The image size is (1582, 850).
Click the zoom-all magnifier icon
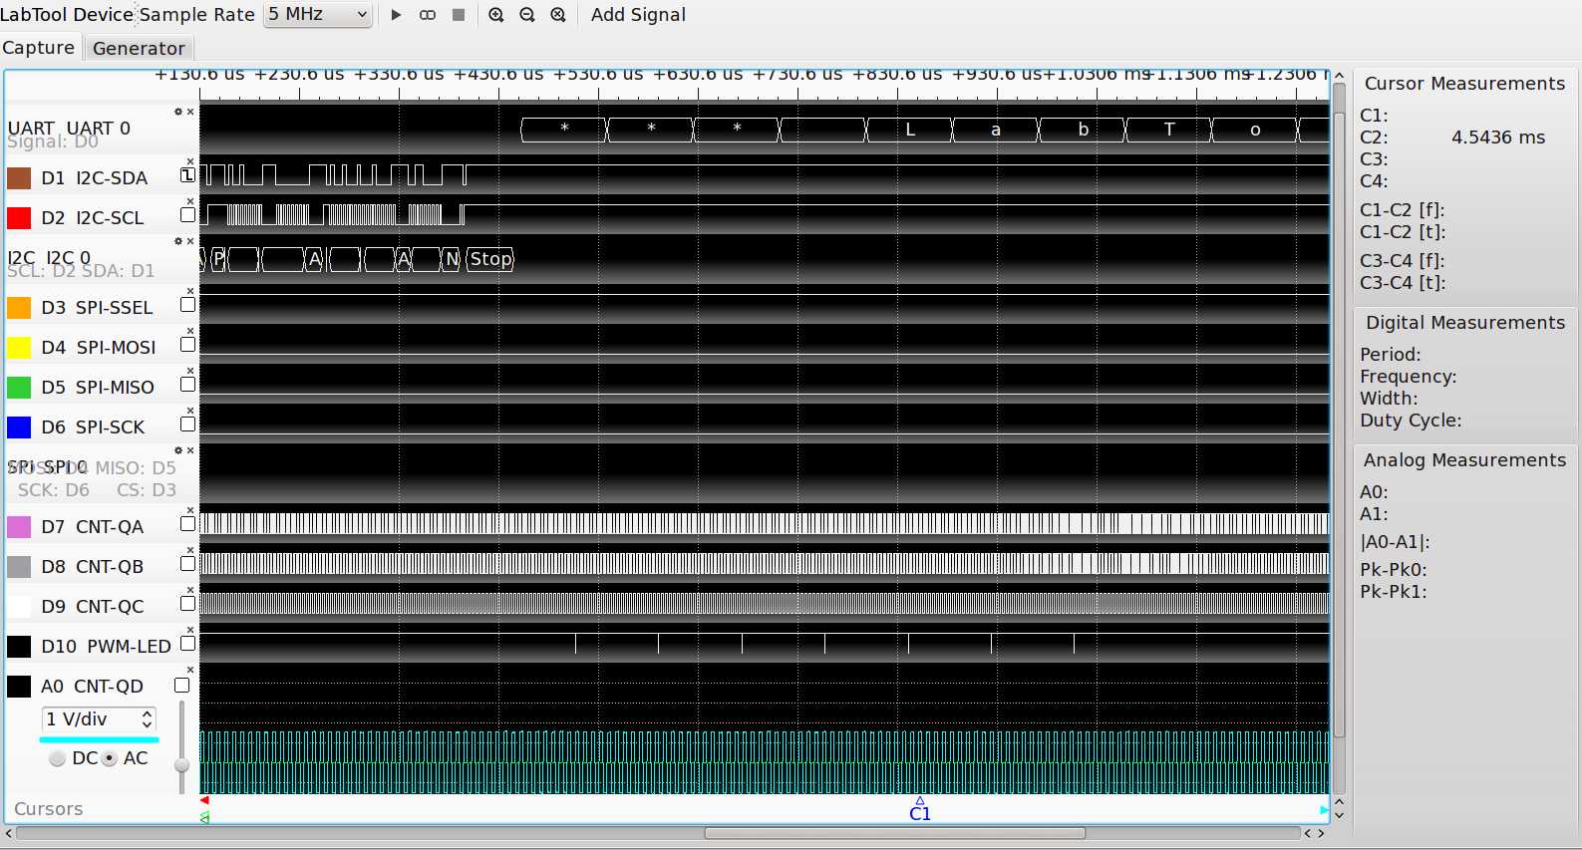coord(558,15)
